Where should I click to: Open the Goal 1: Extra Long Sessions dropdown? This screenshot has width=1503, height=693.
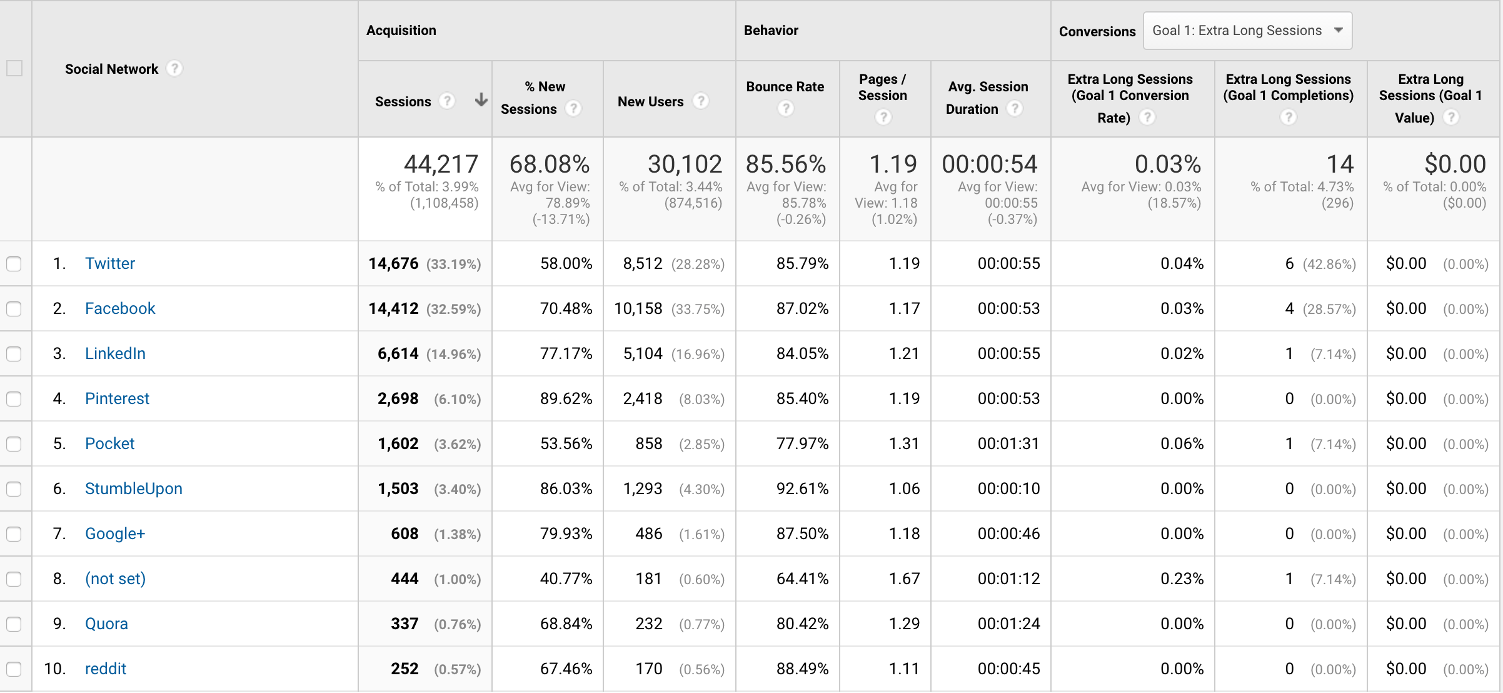tap(1247, 29)
